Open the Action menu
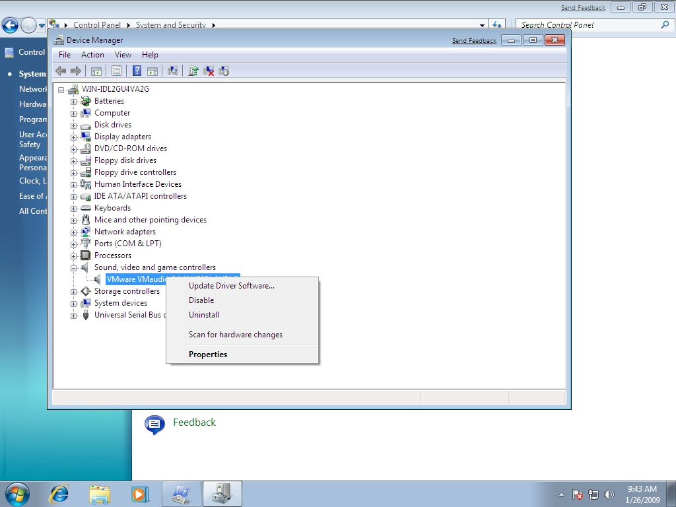The image size is (676, 507). coord(92,55)
